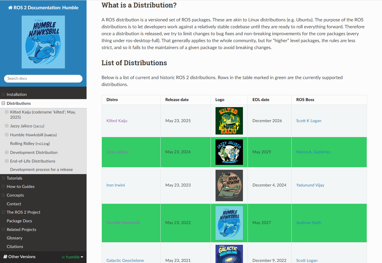The image size is (382, 263).
Task: Open Installation page label in sidebar
Action: (x=17, y=94)
